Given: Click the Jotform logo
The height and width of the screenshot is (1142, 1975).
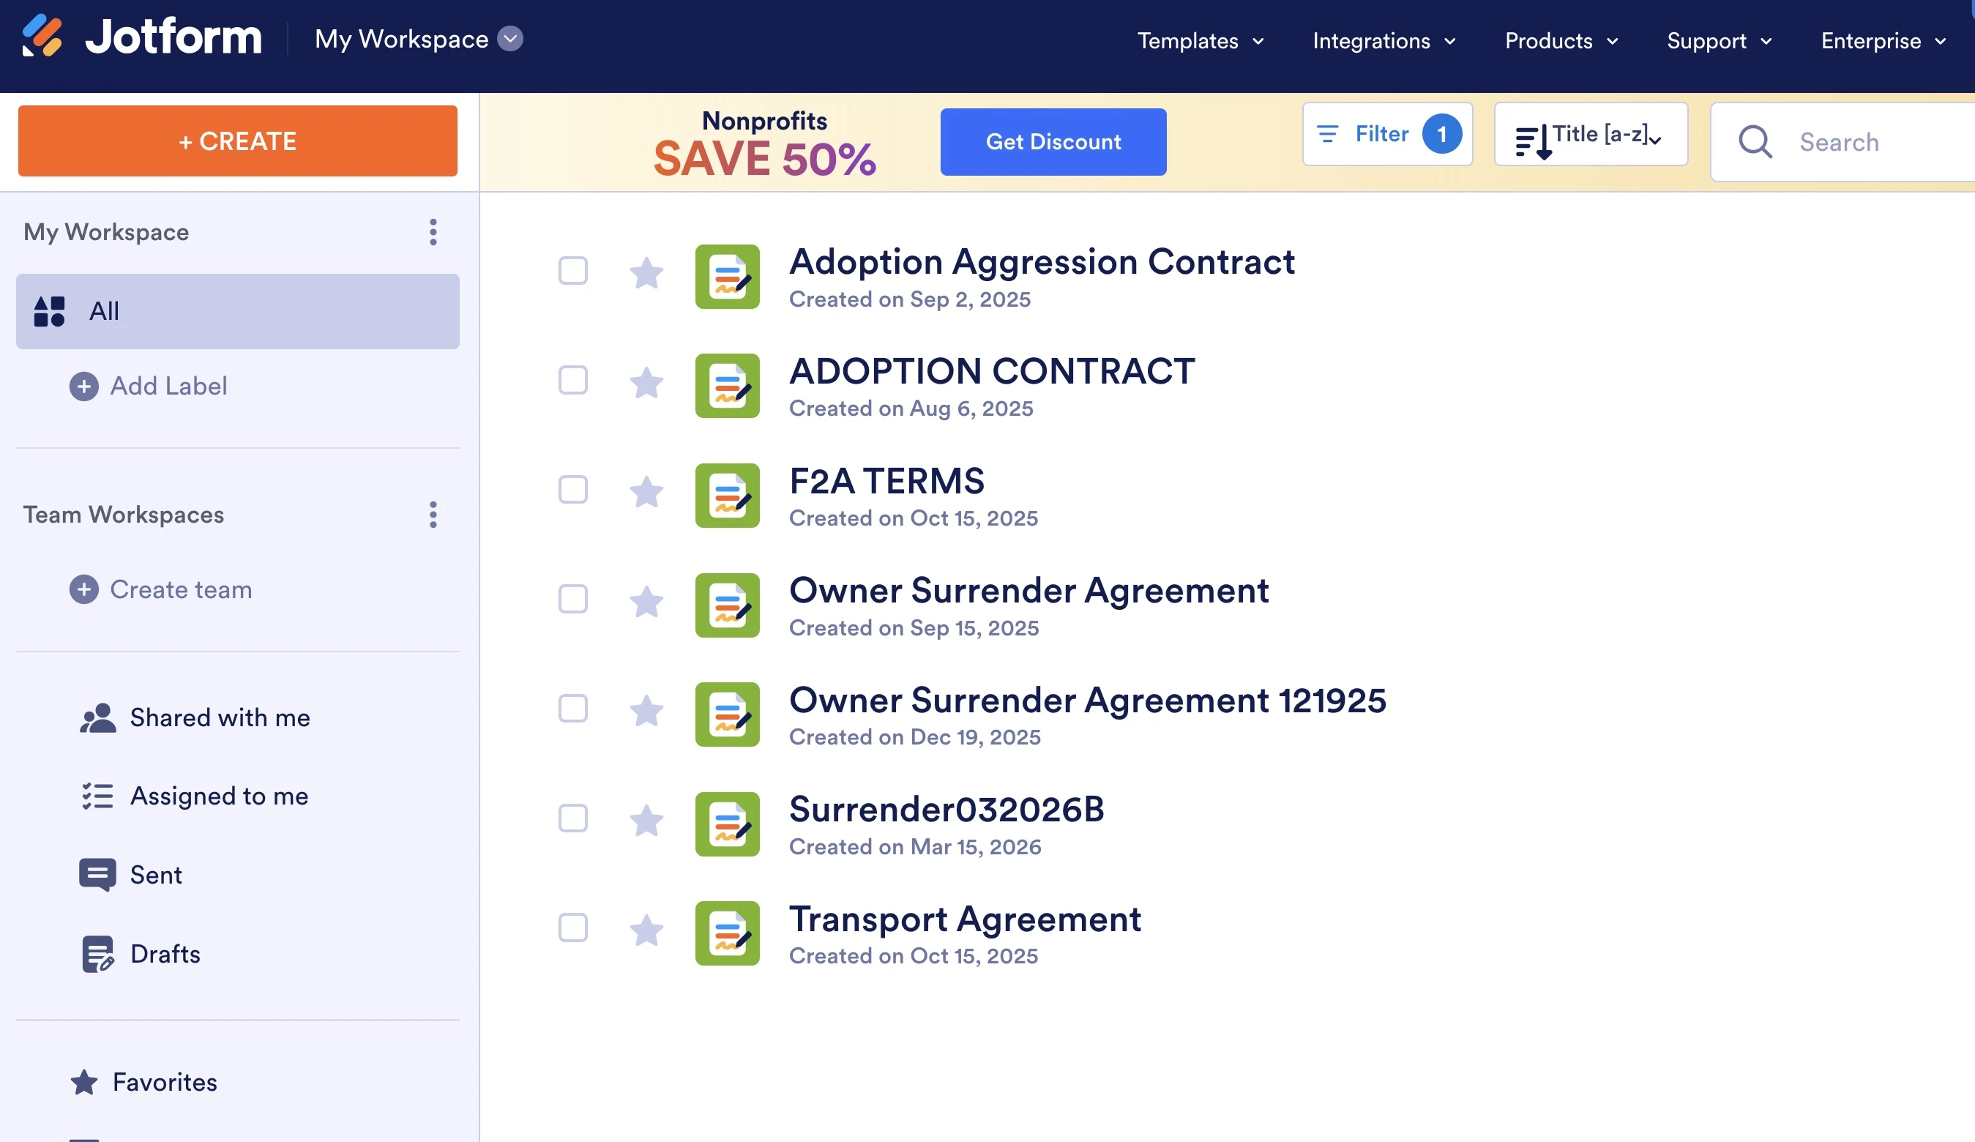Looking at the screenshot, I should click(141, 35).
